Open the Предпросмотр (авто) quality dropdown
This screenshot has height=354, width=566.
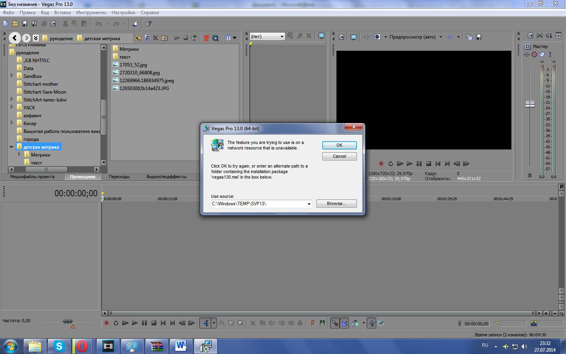(441, 37)
